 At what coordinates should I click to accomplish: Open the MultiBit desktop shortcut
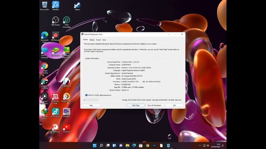66,113
